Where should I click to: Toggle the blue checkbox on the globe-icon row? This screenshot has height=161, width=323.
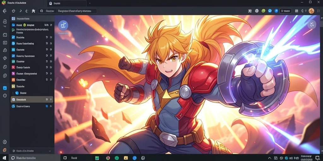click(x=47, y=106)
